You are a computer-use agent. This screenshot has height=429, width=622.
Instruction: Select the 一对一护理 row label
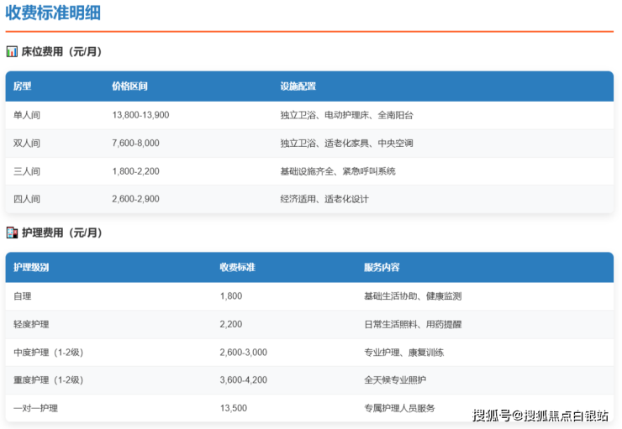(36, 408)
